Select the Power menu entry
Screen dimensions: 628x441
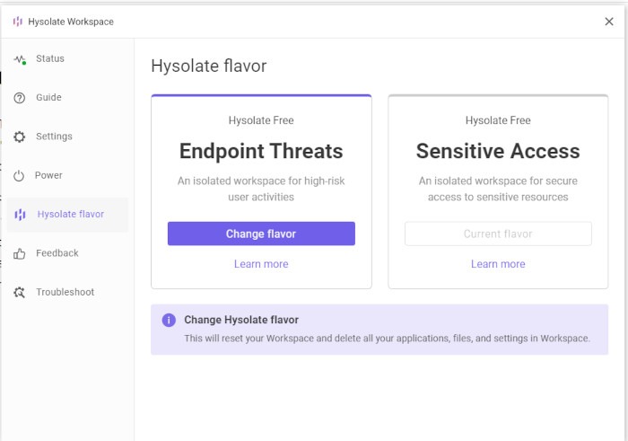pos(48,175)
